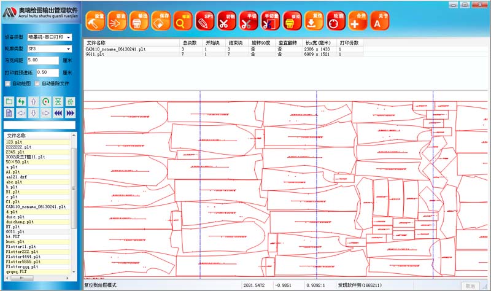Image resolution: width=491 pixels, height=291 pixels.
Task: Select Plotter11.plt in the file list
Action: point(37,247)
